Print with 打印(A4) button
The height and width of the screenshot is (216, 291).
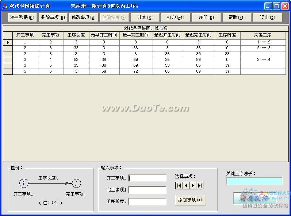tap(176, 18)
